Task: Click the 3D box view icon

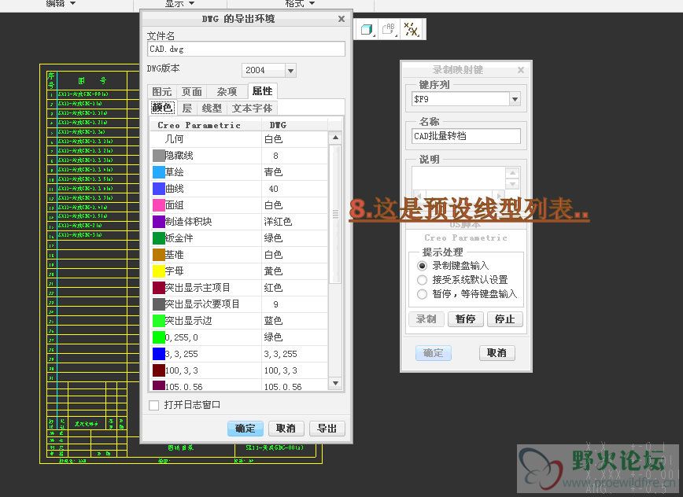Action: pos(367,29)
